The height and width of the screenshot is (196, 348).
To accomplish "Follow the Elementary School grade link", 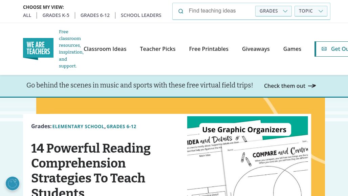I will point(78,126).
